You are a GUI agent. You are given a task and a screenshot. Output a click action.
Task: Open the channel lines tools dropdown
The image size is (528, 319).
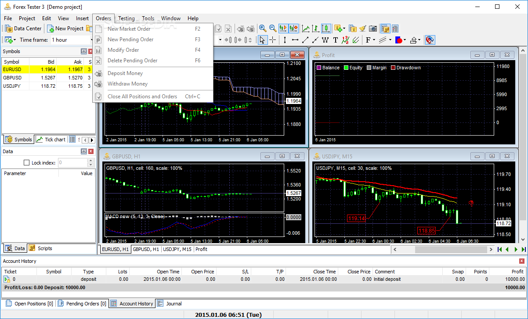[x=390, y=40]
